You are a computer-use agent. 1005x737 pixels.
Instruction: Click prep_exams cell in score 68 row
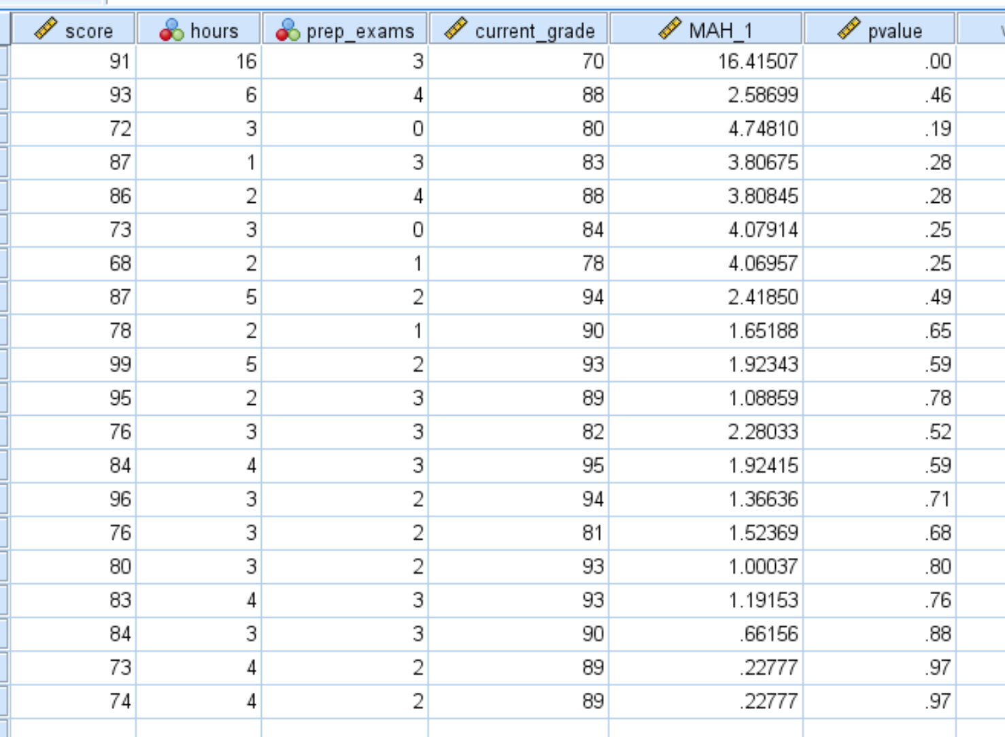[345, 263]
